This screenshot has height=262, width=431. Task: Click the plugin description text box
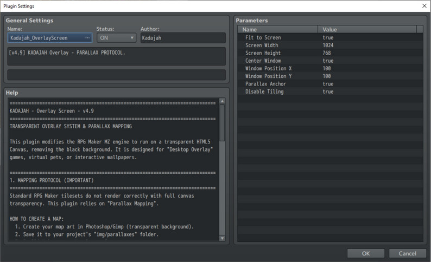coord(116,56)
